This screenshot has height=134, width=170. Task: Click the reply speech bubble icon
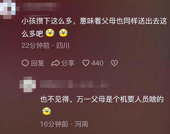(x=25, y=63)
